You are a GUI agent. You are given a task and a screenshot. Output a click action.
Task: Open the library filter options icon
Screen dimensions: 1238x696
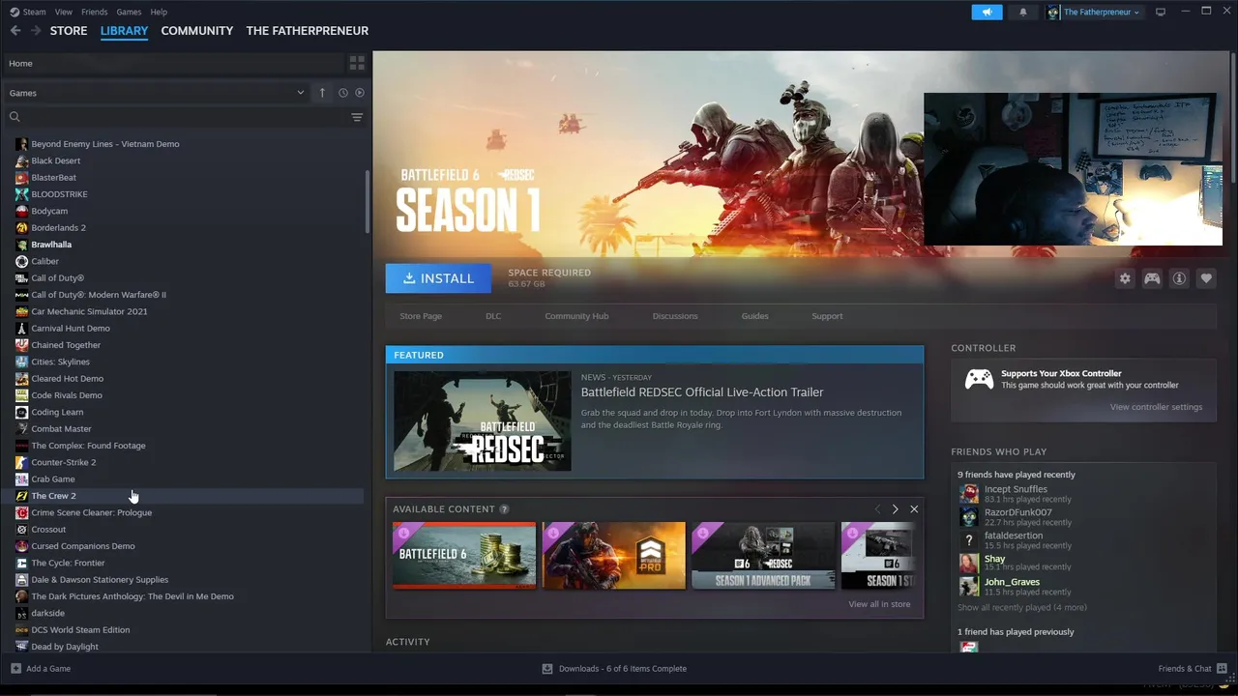pyautogui.click(x=357, y=117)
